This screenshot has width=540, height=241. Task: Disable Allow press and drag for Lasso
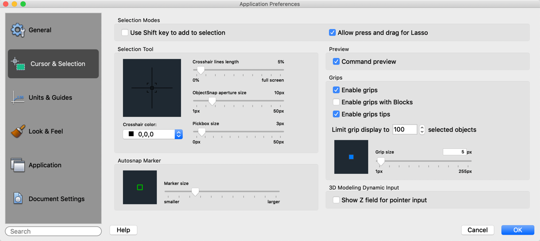(x=332, y=33)
